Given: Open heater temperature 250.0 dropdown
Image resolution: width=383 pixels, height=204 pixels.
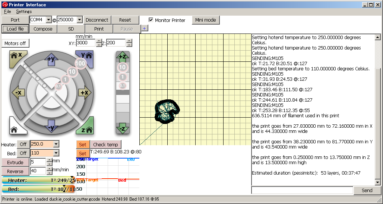Looking at the screenshot, I should pyautogui.click(x=56, y=144).
